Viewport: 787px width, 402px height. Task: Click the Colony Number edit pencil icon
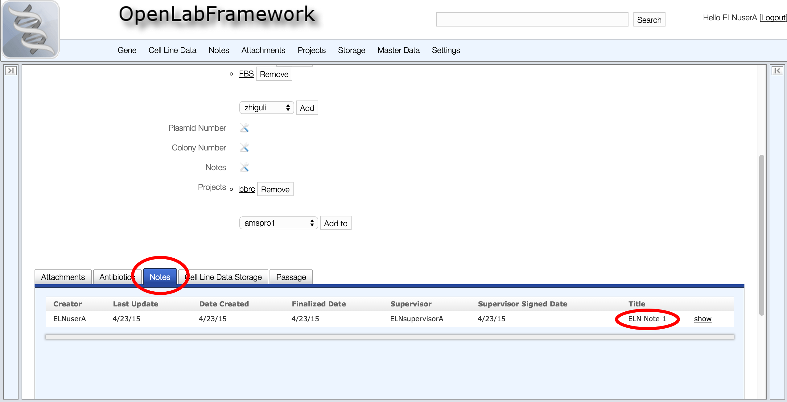tap(244, 148)
